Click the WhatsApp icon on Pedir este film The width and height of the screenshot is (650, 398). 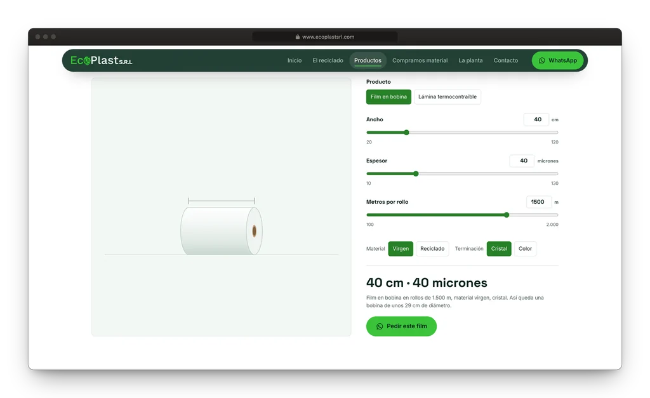pyautogui.click(x=380, y=326)
